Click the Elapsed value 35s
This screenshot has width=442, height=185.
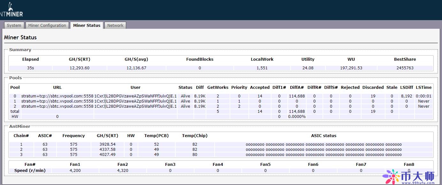coord(30,68)
